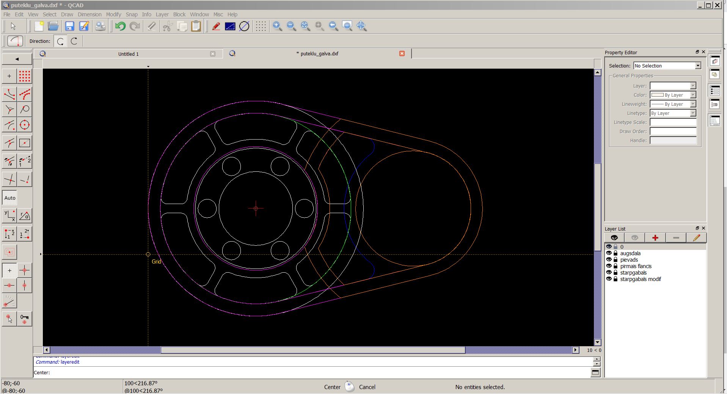Screen dimensions: 727x394
Task: Click the Undo green arrow icon
Action: click(121, 26)
